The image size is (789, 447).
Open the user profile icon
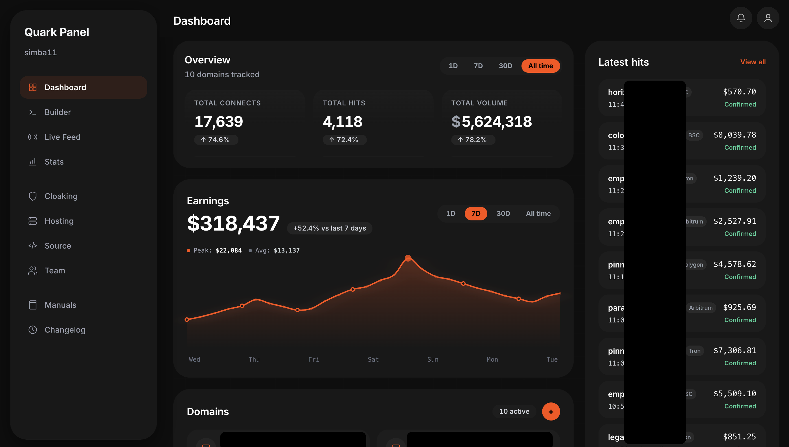coord(768,18)
